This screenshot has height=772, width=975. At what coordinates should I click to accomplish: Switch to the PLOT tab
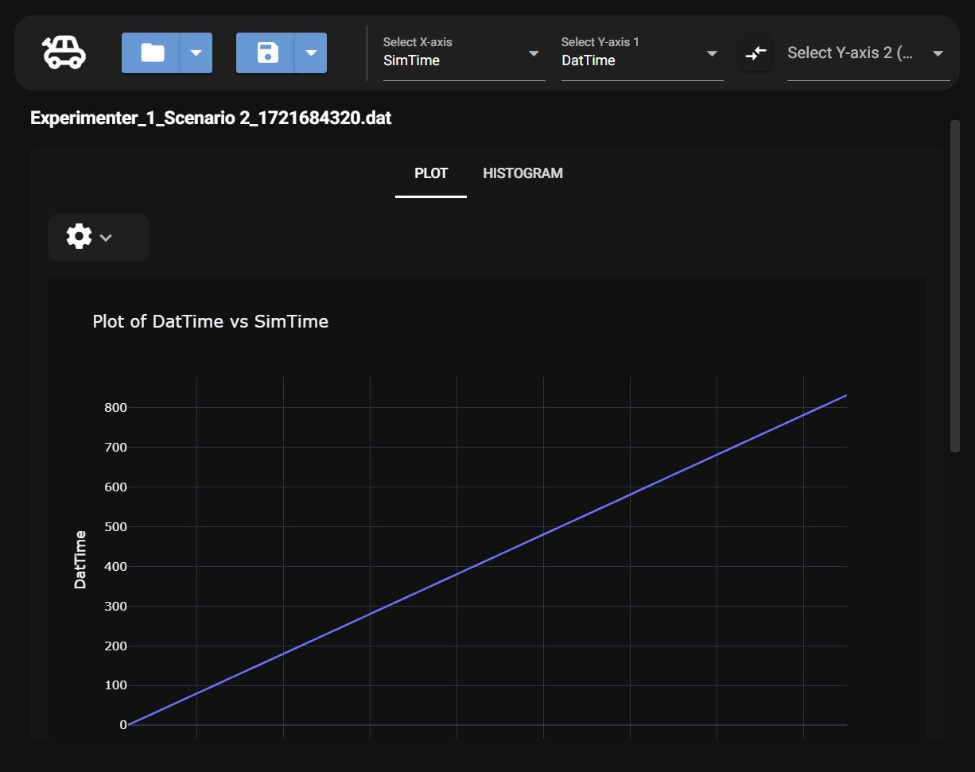(x=431, y=173)
